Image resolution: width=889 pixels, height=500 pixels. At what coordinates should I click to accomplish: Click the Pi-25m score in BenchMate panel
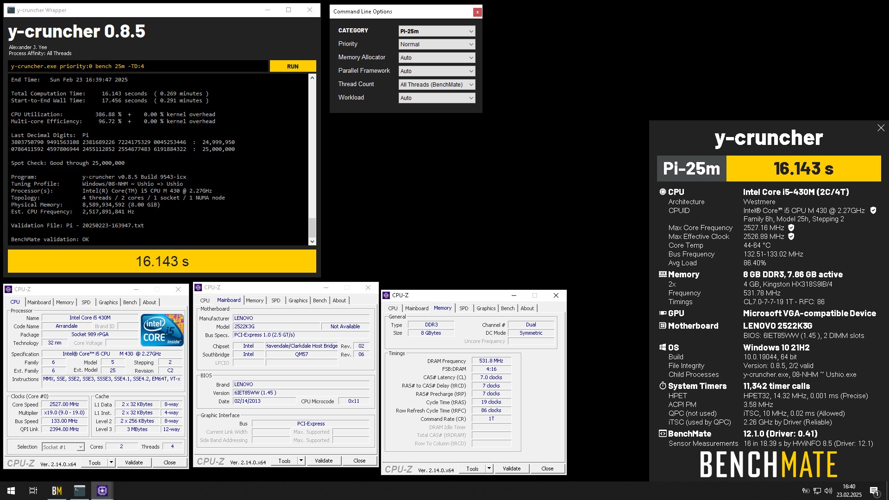click(x=803, y=169)
